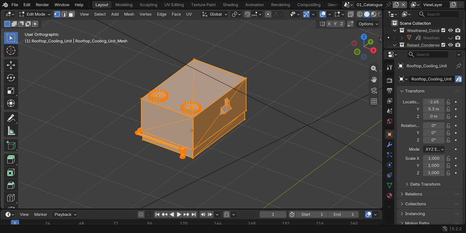The height and width of the screenshot is (233, 466).
Task: Toggle Weathered_Conde collection visibility eye
Action: tap(450, 30)
